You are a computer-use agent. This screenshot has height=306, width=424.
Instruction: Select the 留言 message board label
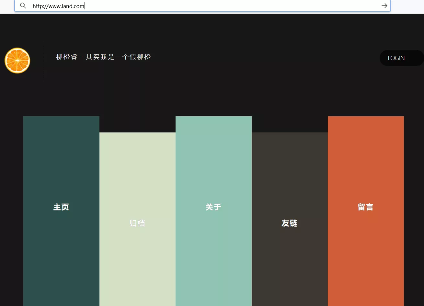[365, 207]
